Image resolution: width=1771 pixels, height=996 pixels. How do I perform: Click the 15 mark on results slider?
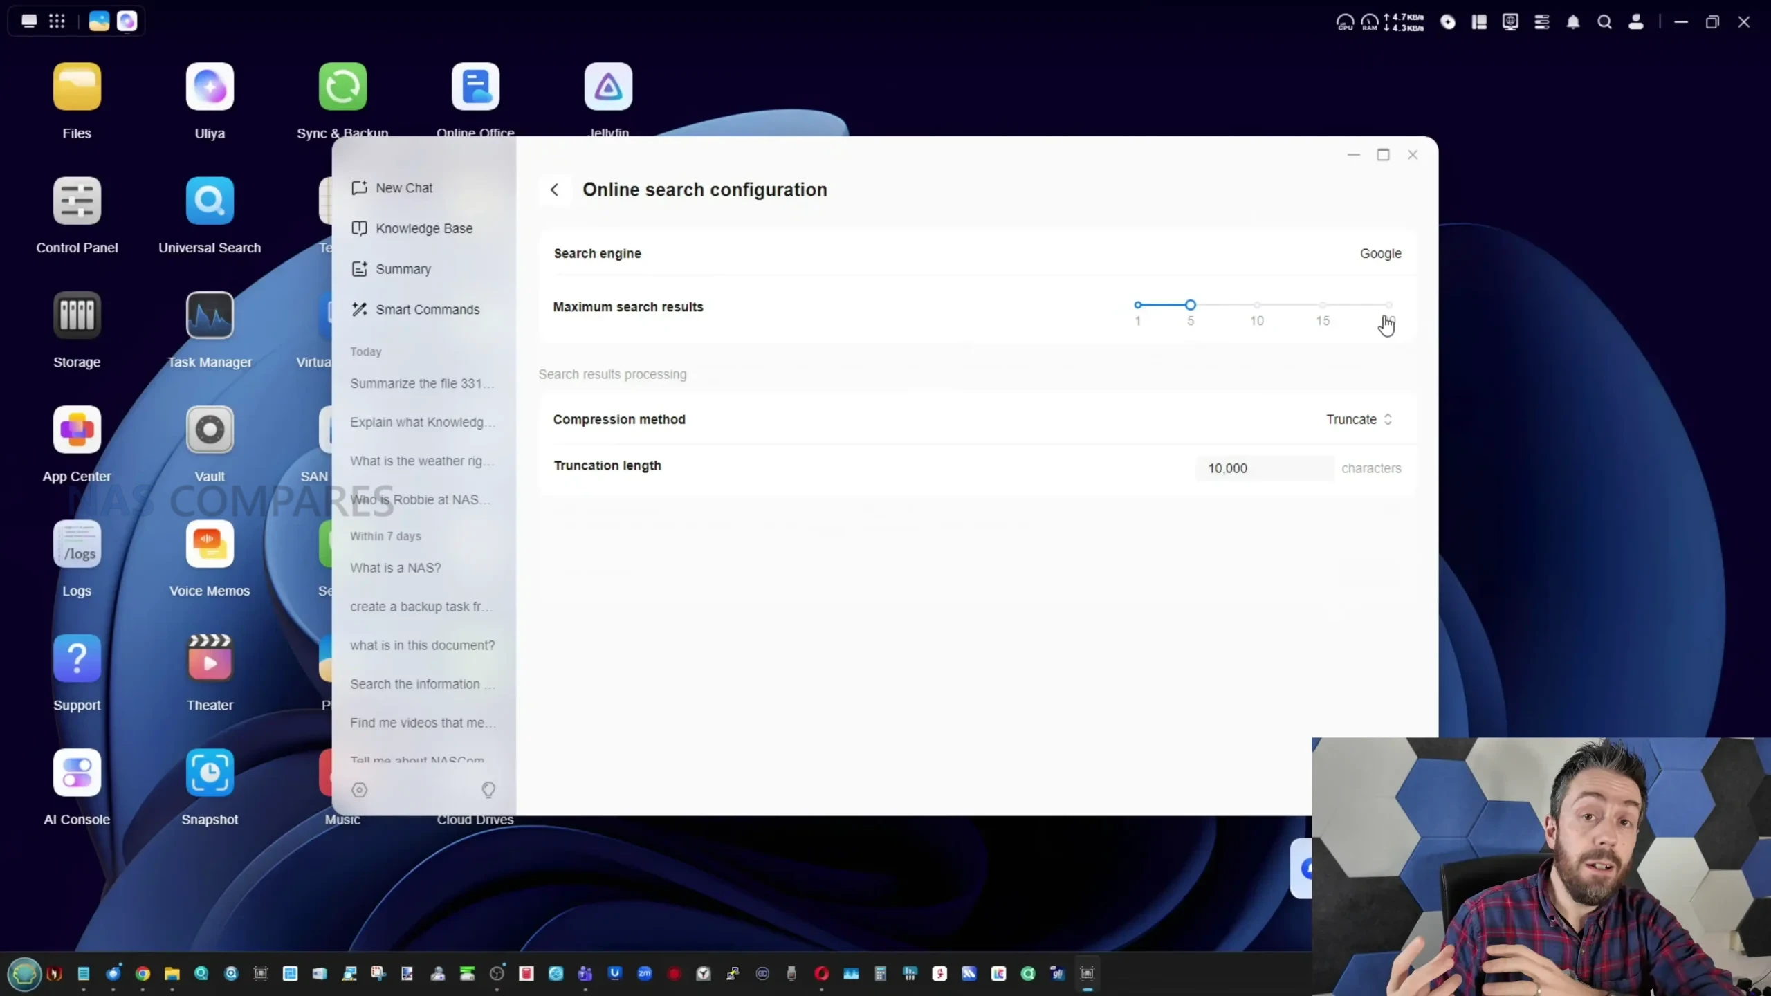tap(1322, 305)
